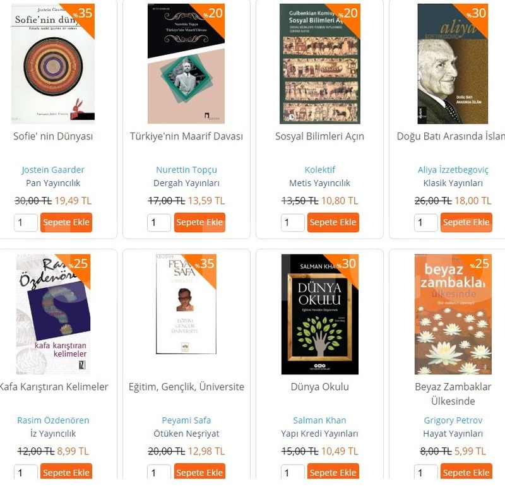This screenshot has width=505, height=486.
Task: Add Dünya Okulu to the cart
Action: click(333, 472)
